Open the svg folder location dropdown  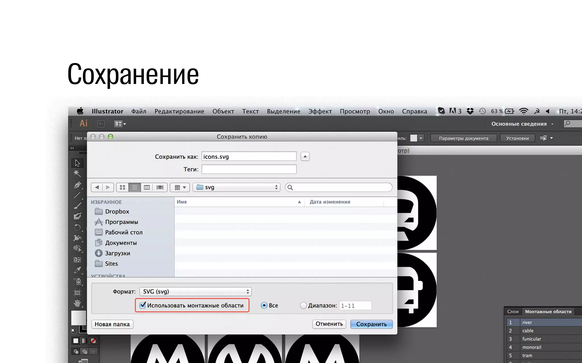click(236, 187)
